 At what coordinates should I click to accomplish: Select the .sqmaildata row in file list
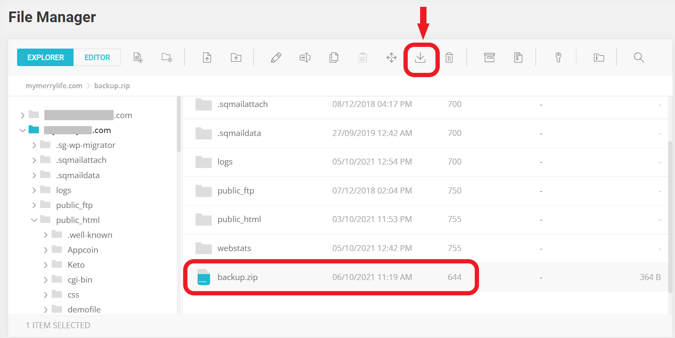point(425,133)
